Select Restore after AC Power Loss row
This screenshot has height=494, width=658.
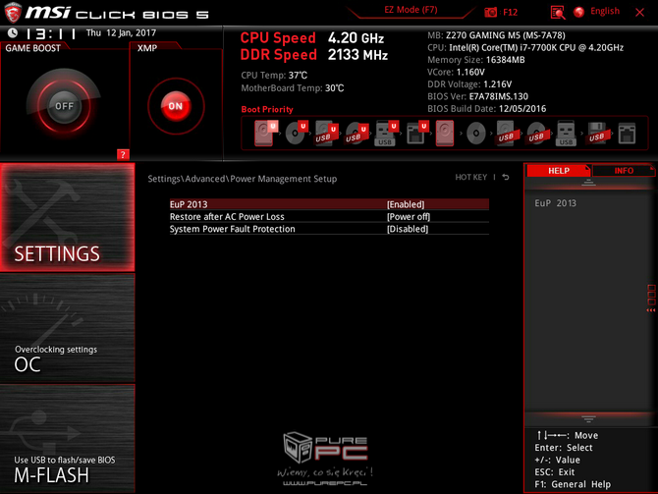pyautogui.click(x=329, y=217)
